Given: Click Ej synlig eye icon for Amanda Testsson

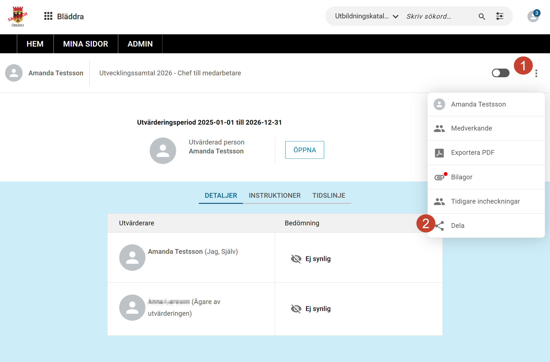Looking at the screenshot, I should (296, 259).
